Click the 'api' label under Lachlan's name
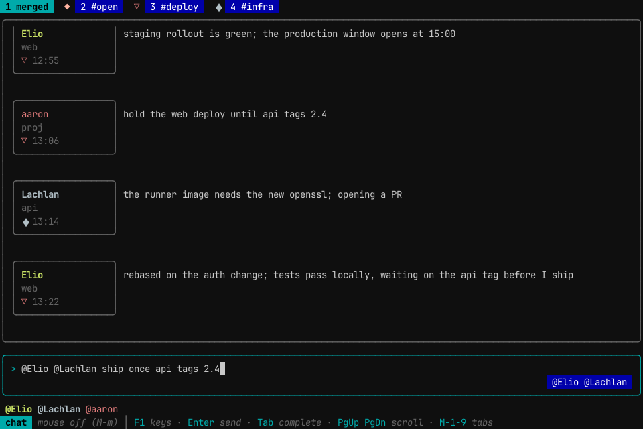Screen dimensions: 643x429 pyautogui.click(x=29, y=208)
